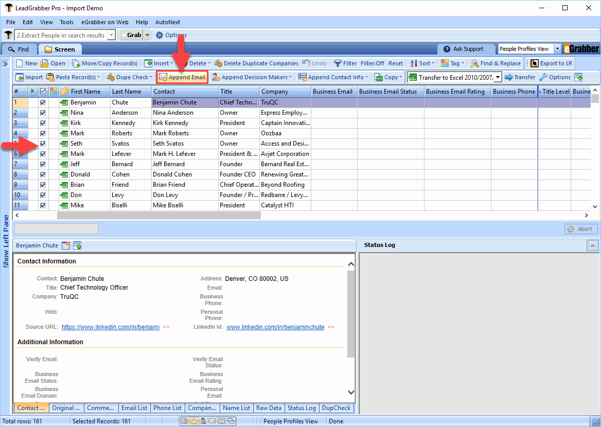Click the gear Options icon beside Grab
601x427 pixels.
[x=160, y=35]
